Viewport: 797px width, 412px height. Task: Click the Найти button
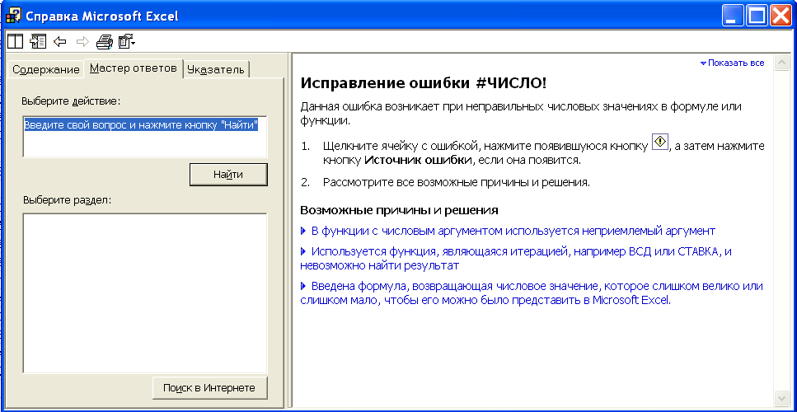(x=228, y=175)
